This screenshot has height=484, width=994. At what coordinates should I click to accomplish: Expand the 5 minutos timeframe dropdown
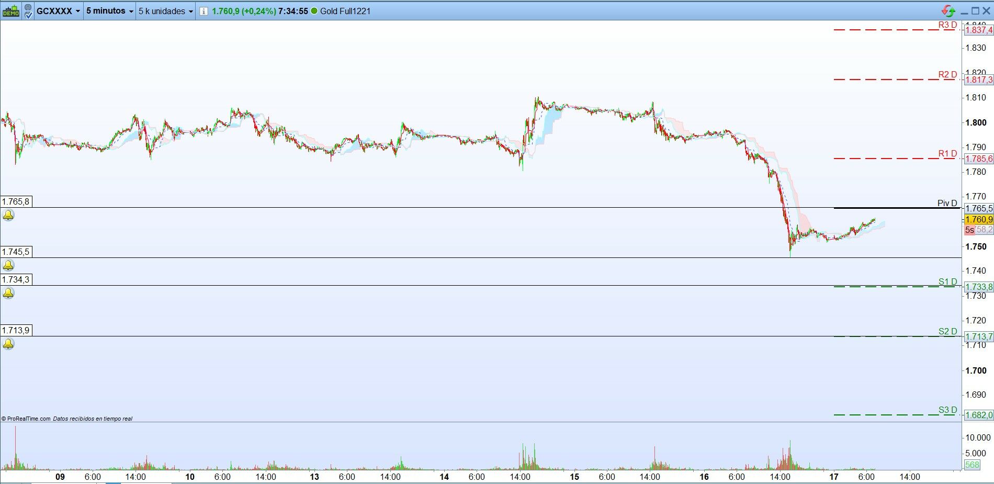tap(109, 10)
